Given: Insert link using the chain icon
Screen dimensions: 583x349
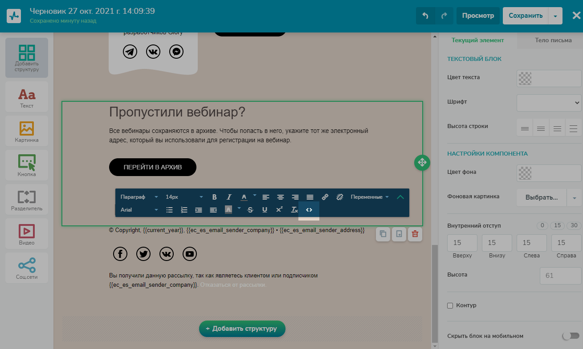Looking at the screenshot, I should 325,197.
